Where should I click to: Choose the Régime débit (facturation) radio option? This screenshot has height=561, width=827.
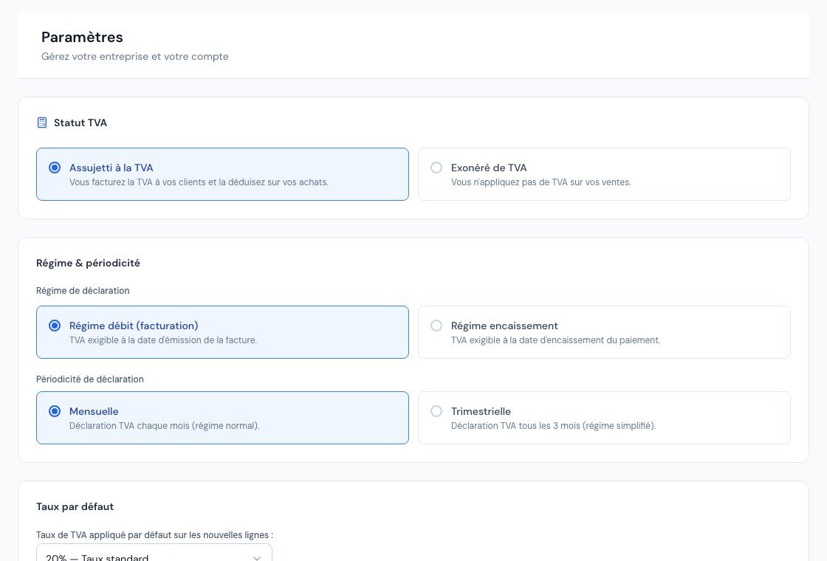coord(55,326)
